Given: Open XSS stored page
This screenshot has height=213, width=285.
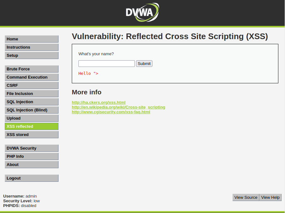Looking at the screenshot, I should click(32, 134).
